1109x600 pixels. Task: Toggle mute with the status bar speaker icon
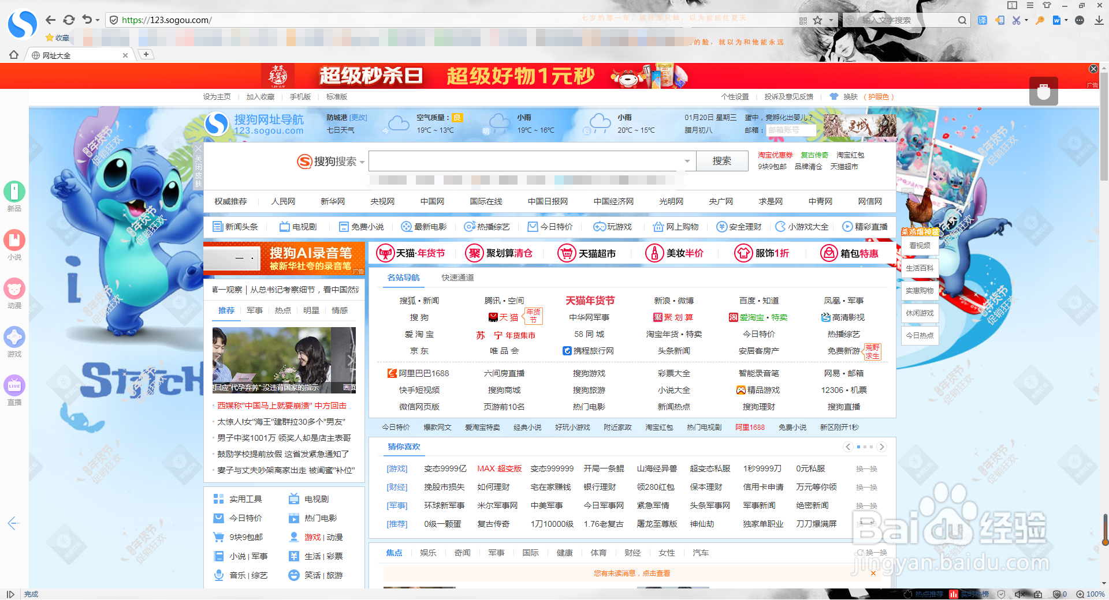[x=1020, y=594]
